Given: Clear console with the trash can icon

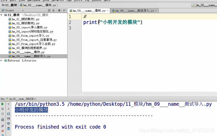Looking at the screenshot, I should point(8,128).
